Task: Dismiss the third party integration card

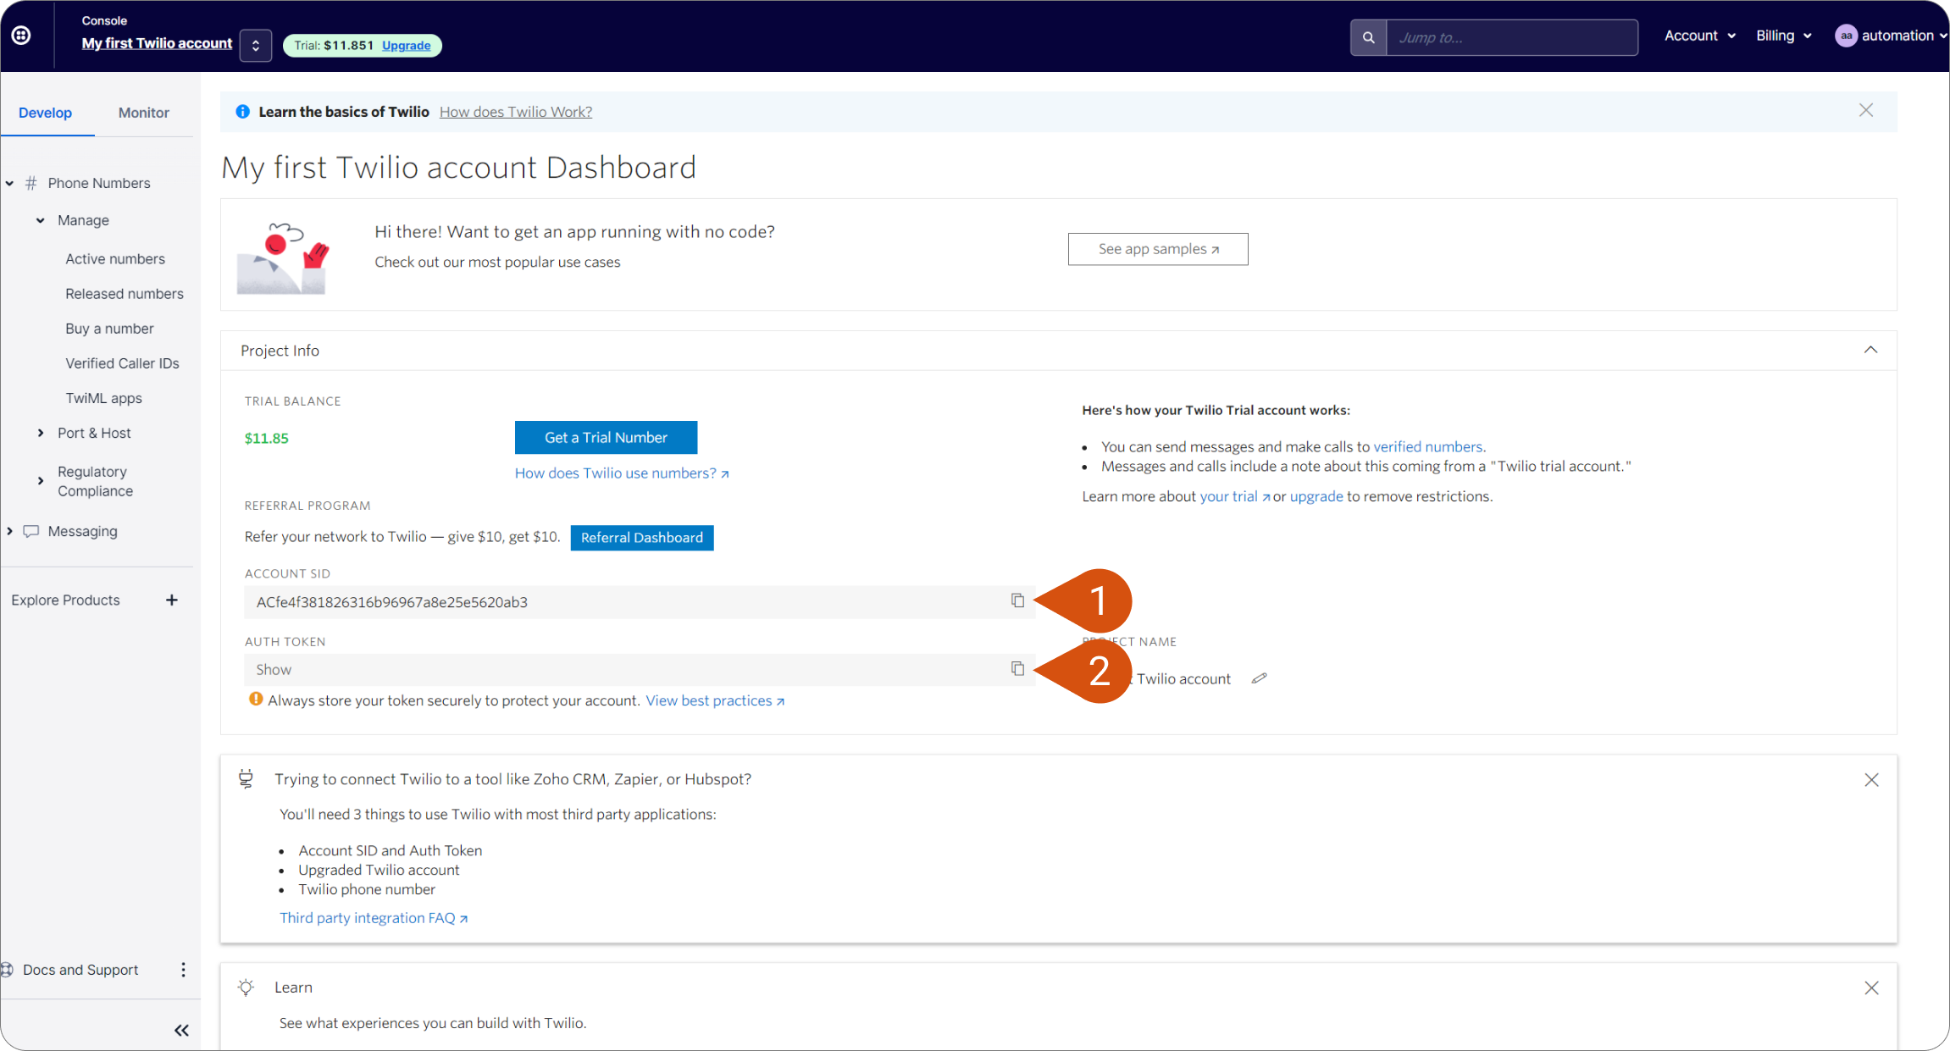Action: 1871,780
